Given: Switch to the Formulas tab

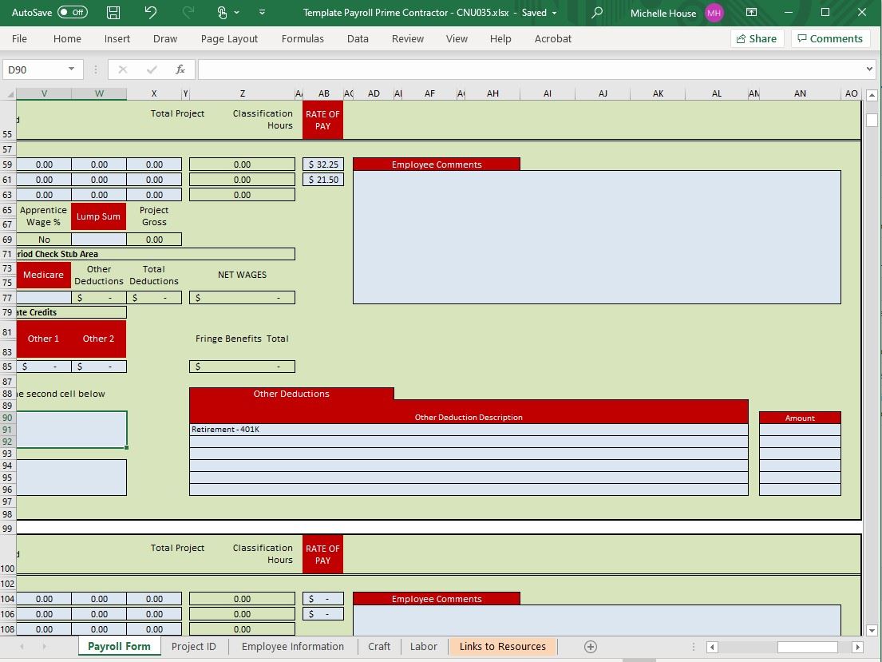Looking at the screenshot, I should coord(303,39).
